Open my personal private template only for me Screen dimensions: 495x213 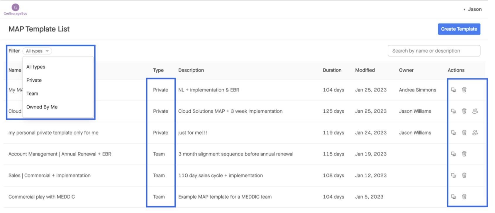[x=53, y=133]
